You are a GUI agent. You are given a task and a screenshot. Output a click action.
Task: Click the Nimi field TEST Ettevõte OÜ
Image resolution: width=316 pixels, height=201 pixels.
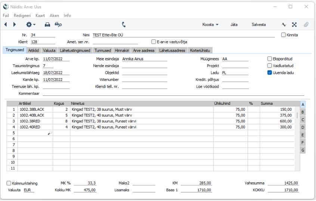point(184,35)
